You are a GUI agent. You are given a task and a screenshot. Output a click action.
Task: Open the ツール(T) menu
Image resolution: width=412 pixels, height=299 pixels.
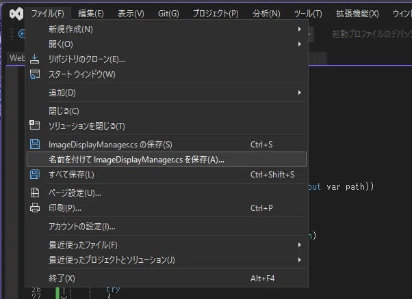tap(308, 14)
